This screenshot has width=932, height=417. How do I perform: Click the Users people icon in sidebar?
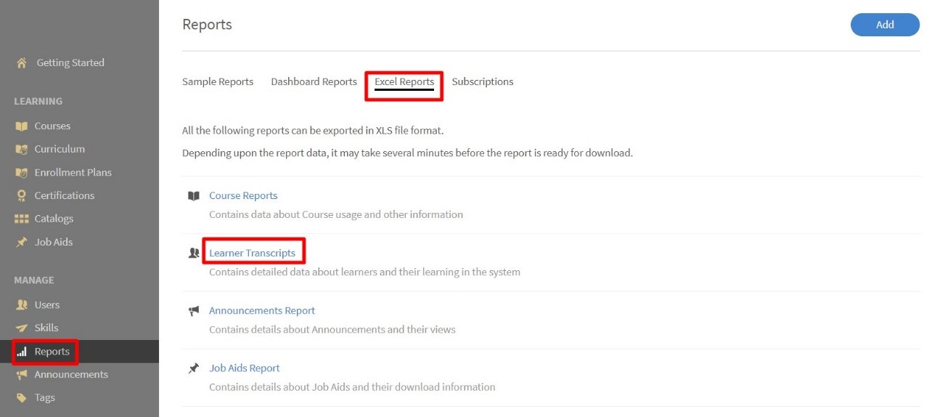tap(22, 305)
